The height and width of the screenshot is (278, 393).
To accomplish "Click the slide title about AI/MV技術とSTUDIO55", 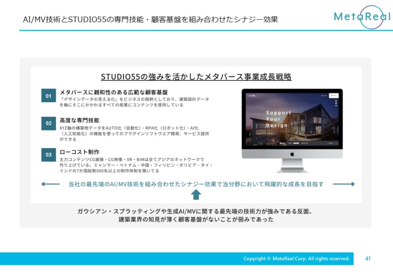I will click(x=150, y=19).
